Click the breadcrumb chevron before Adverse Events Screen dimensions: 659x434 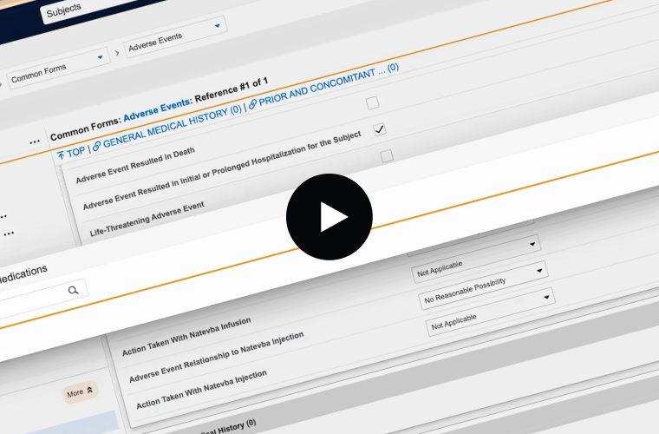pos(116,55)
